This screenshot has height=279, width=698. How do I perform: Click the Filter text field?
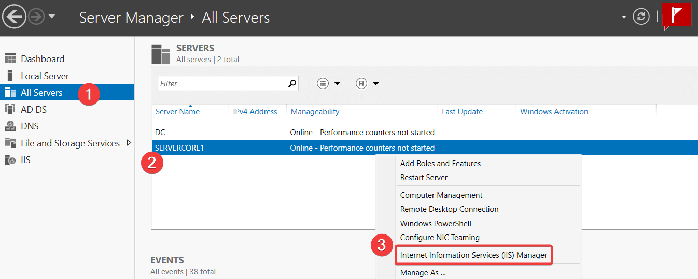(x=222, y=83)
